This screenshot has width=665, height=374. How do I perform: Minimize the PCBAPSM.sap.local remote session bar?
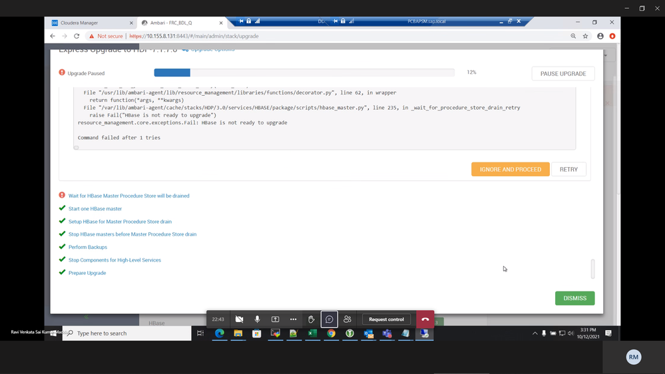[x=501, y=21]
